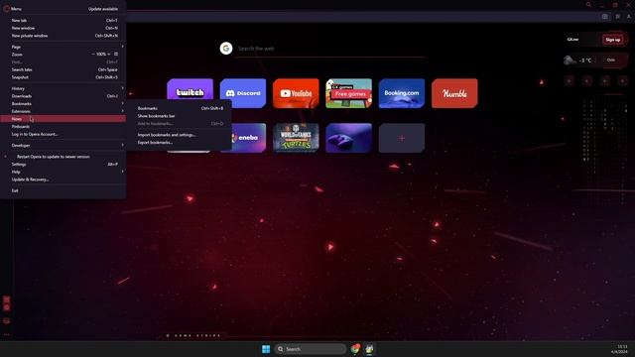635x357 pixels.
Task: Click the Google logo beside search box
Action: [x=226, y=49]
